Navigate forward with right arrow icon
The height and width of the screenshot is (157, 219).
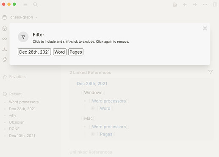[x=195, y=5]
